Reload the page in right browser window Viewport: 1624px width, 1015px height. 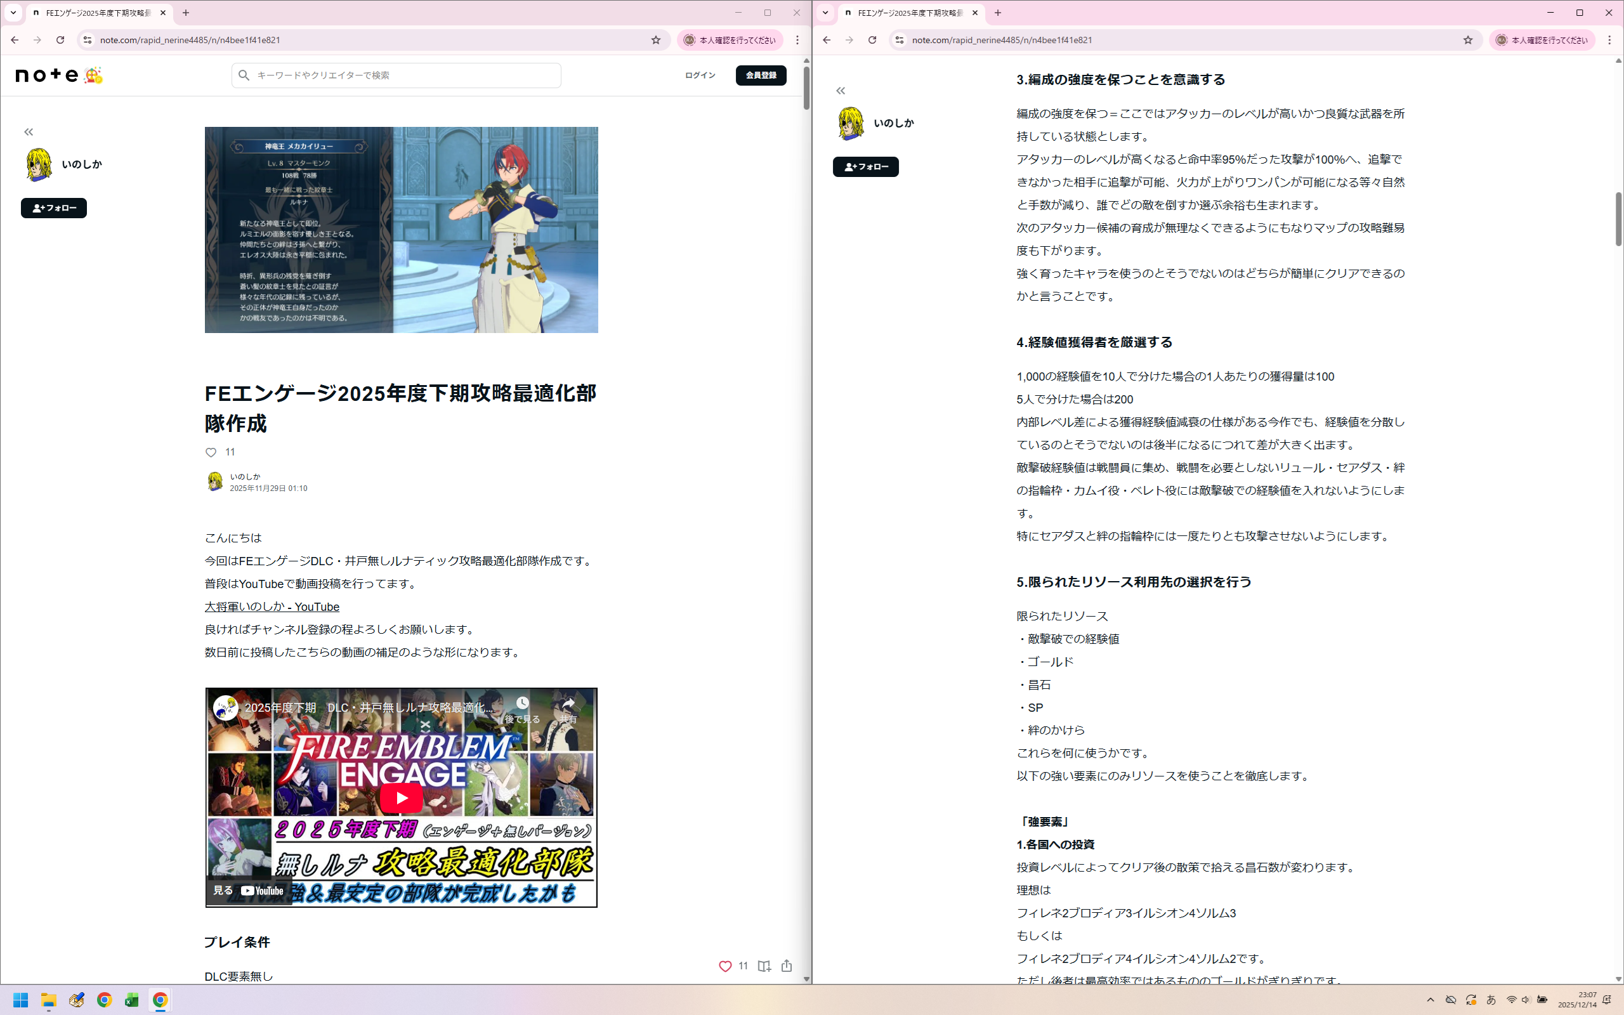(x=872, y=40)
